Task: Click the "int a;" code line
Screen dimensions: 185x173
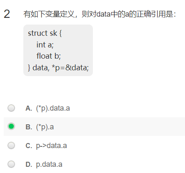Action: coord(45,45)
